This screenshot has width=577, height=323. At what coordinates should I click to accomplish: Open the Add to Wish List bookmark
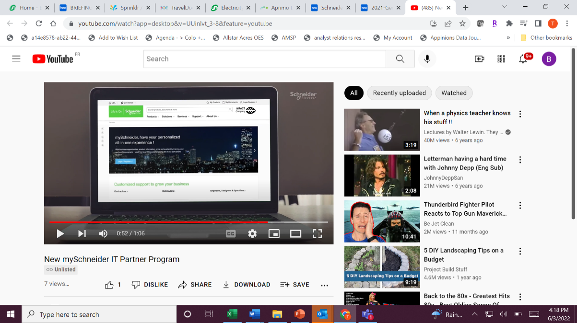point(113,38)
